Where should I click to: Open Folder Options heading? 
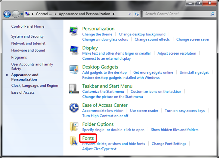pyautogui.click(x=98, y=124)
